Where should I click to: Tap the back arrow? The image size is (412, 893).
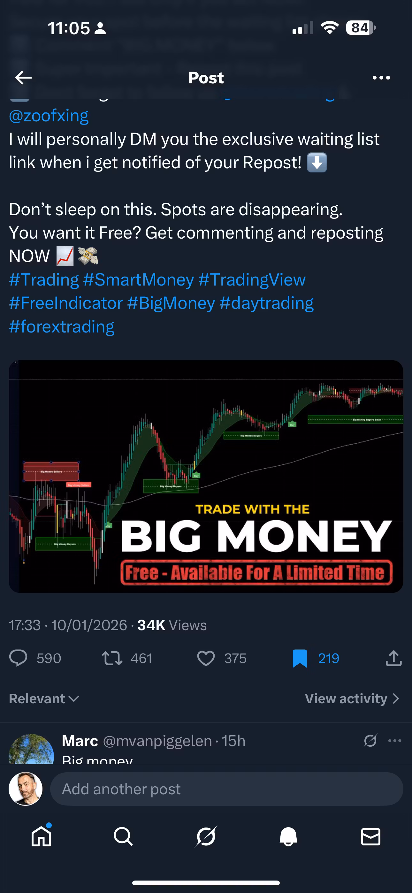click(24, 78)
